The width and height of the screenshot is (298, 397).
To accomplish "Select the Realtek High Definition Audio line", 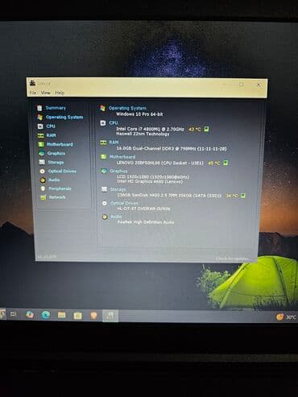I will click(146, 222).
